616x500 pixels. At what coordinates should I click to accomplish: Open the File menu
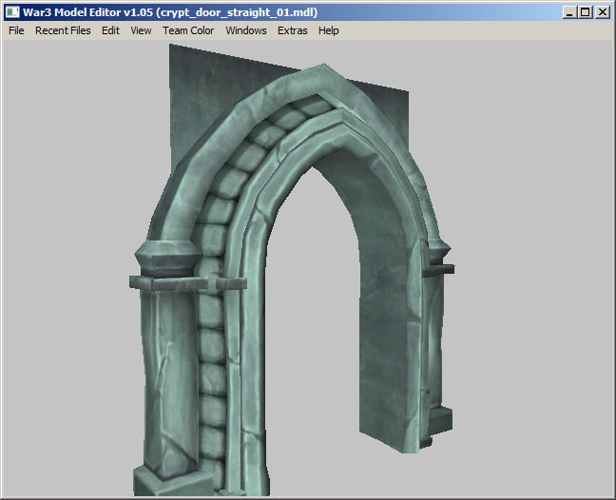tap(16, 30)
